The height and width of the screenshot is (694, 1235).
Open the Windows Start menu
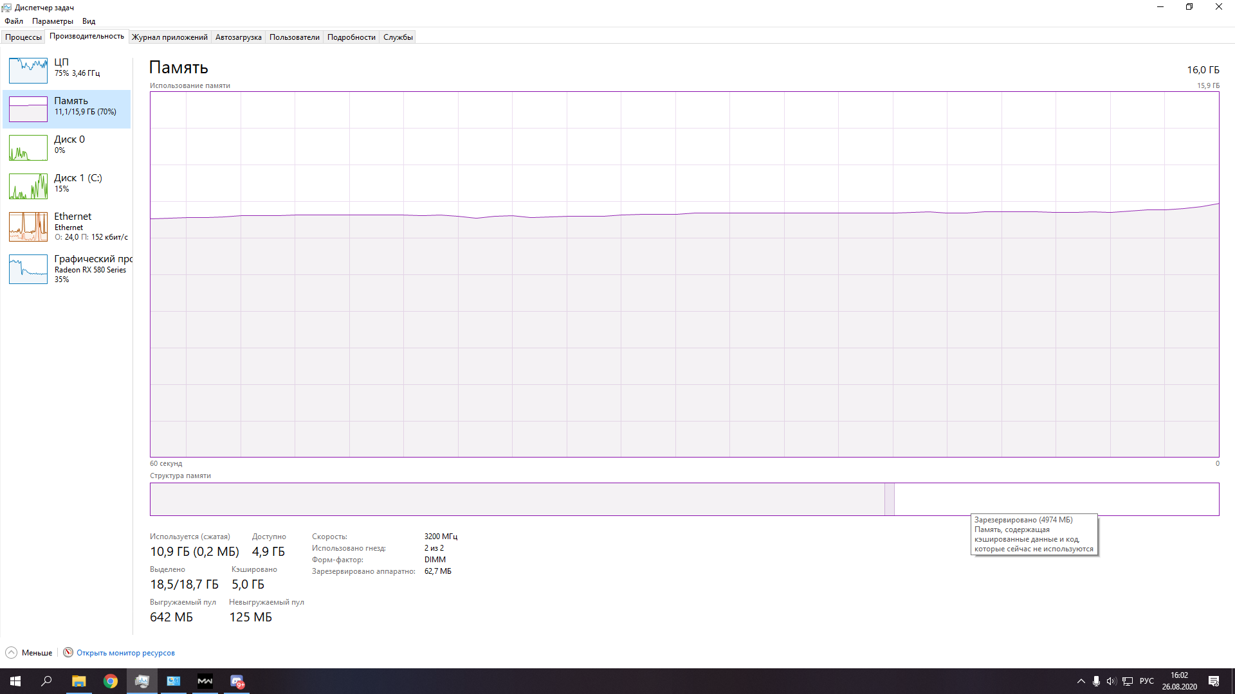click(15, 681)
